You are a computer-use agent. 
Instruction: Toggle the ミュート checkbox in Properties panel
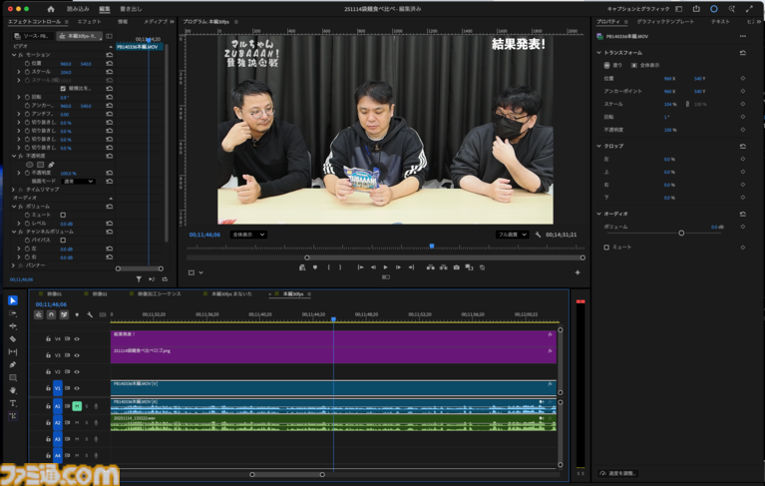coord(606,246)
